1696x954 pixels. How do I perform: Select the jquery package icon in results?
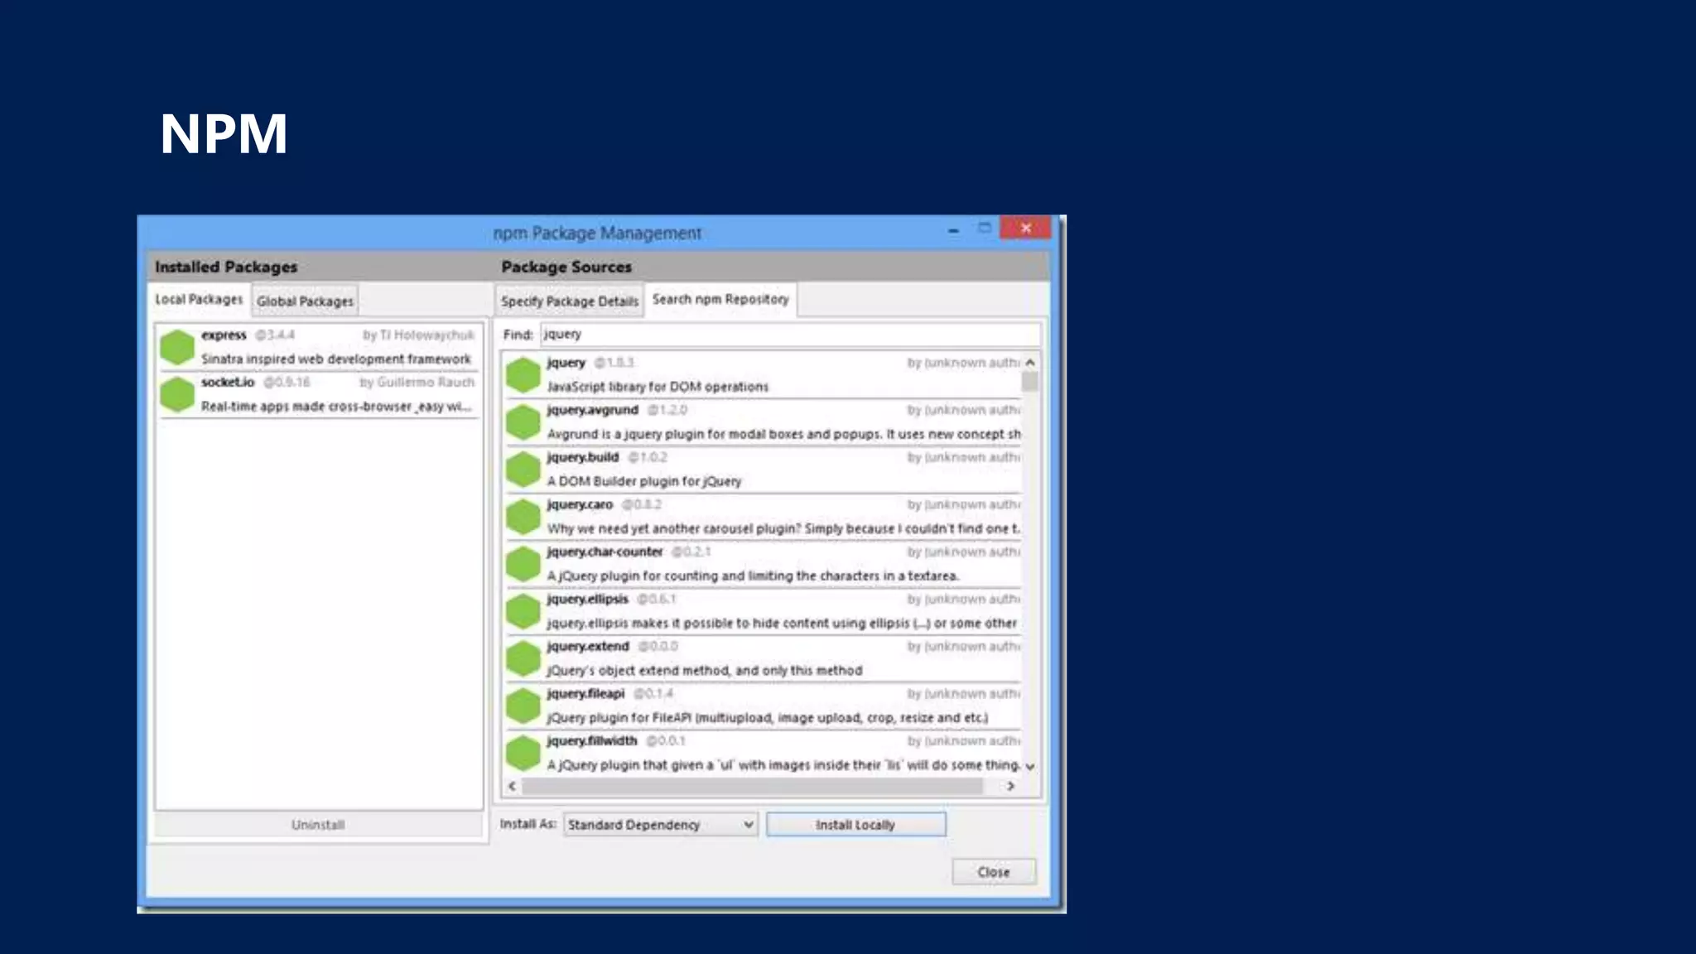point(523,374)
